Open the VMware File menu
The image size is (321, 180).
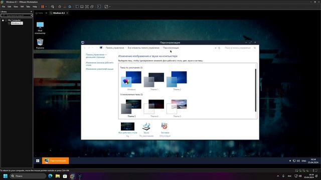[4, 6]
